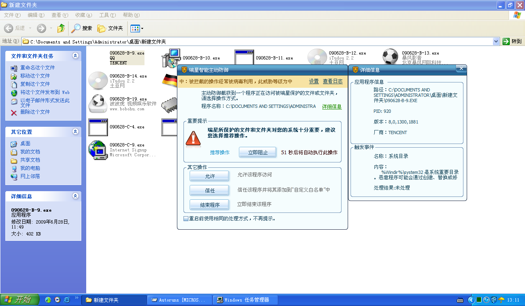Go to 我的文档 in Other Places
This screenshot has width=525, height=306.
click(30, 152)
